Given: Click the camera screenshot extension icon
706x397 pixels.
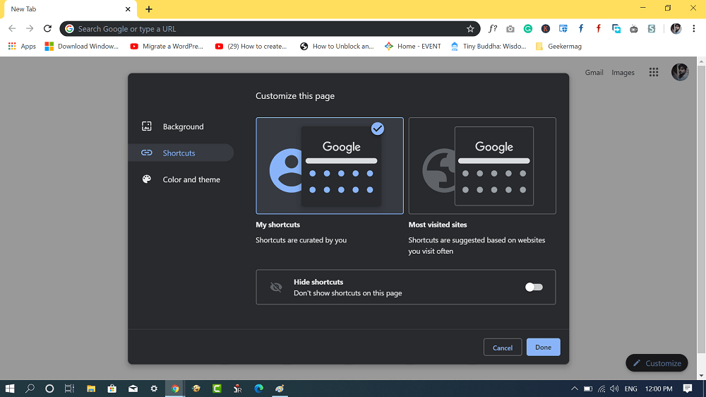Looking at the screenshot, I should 510,29.
